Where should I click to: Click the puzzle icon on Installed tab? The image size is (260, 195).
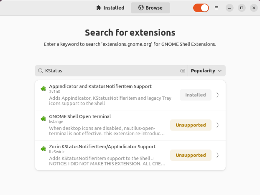point(99,8)
